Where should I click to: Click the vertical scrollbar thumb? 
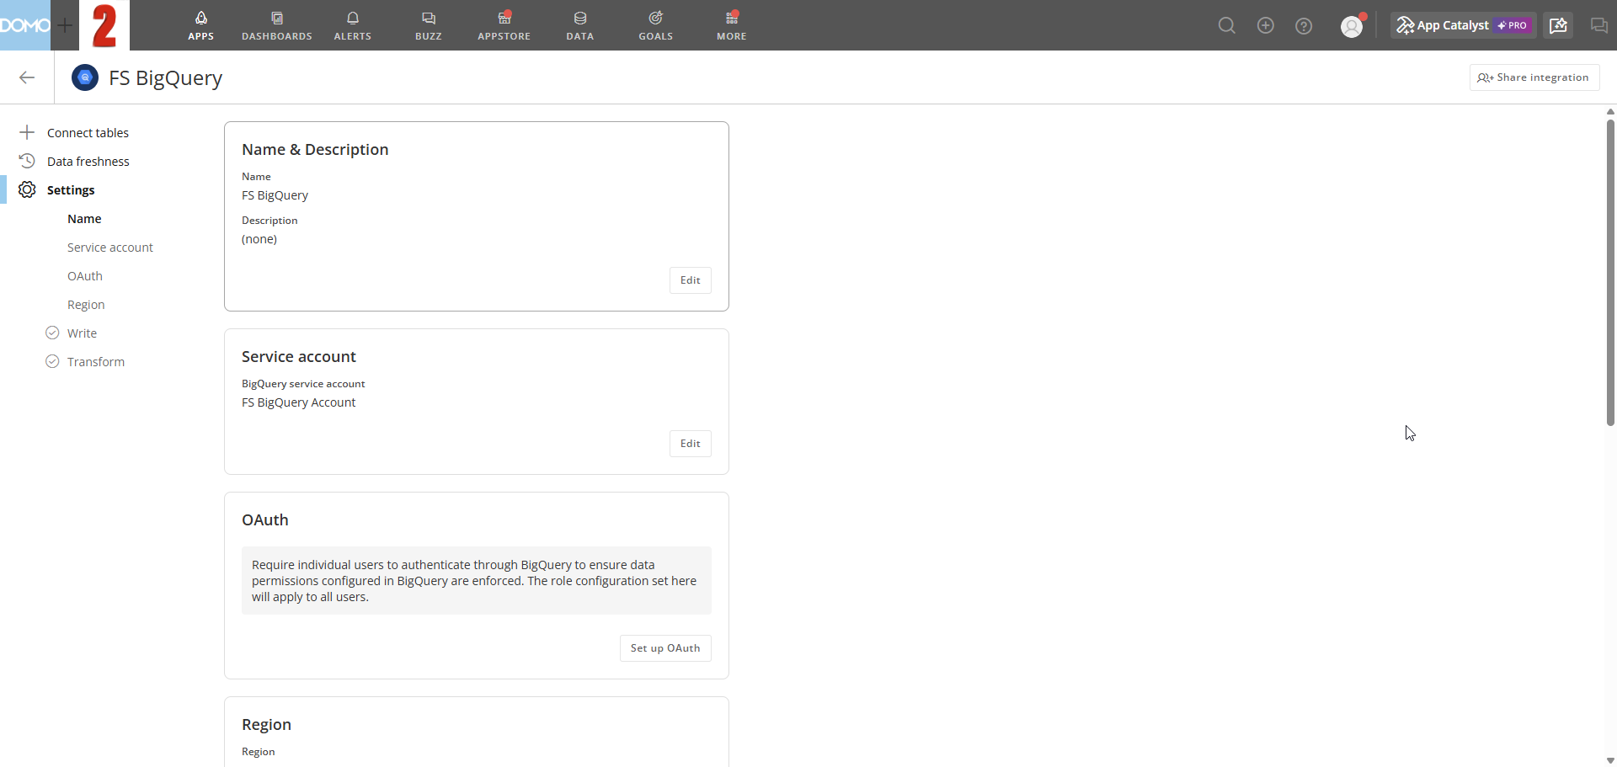[1610, 273]
